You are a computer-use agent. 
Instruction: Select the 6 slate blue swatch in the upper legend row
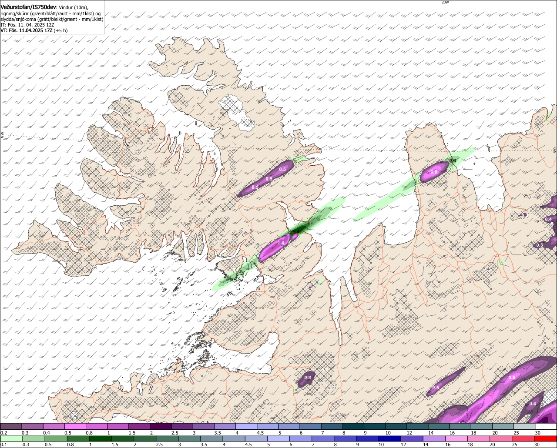tap(311, 426)
